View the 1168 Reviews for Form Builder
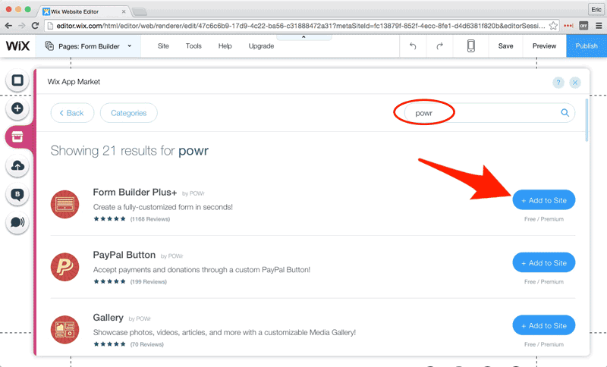 150,219
